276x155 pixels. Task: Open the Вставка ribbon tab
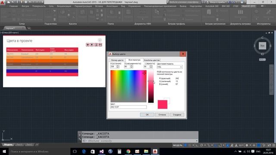click(99, 6)
